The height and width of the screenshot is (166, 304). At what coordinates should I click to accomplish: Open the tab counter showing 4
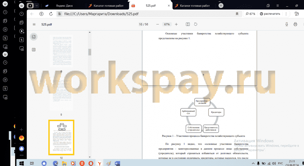(30, 5)
